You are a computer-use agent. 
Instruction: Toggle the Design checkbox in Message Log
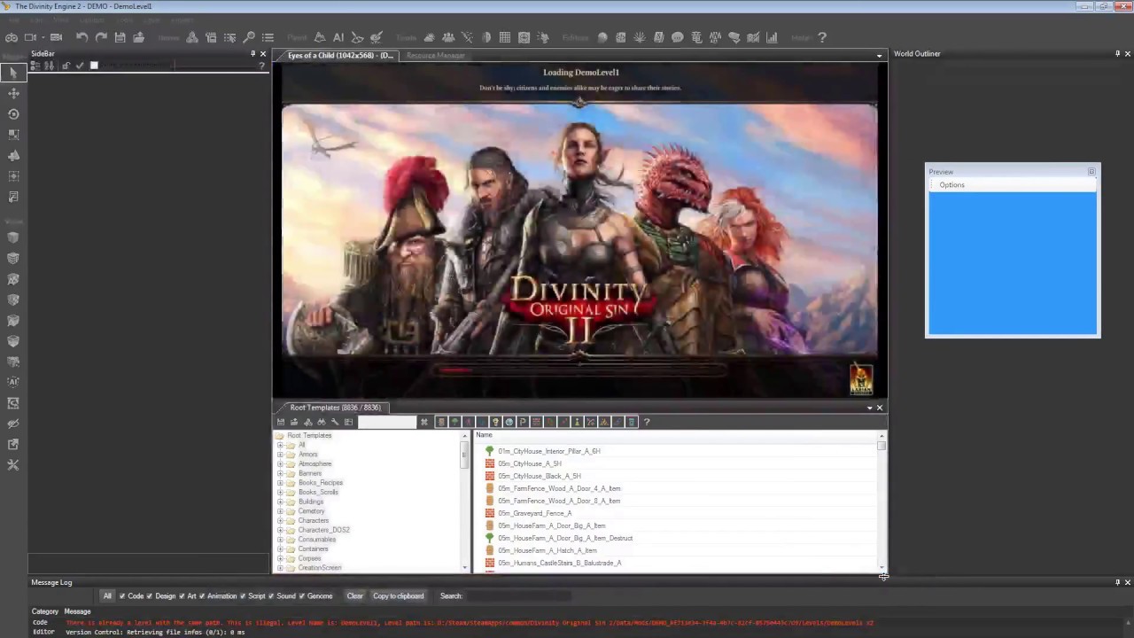[150, 595]
